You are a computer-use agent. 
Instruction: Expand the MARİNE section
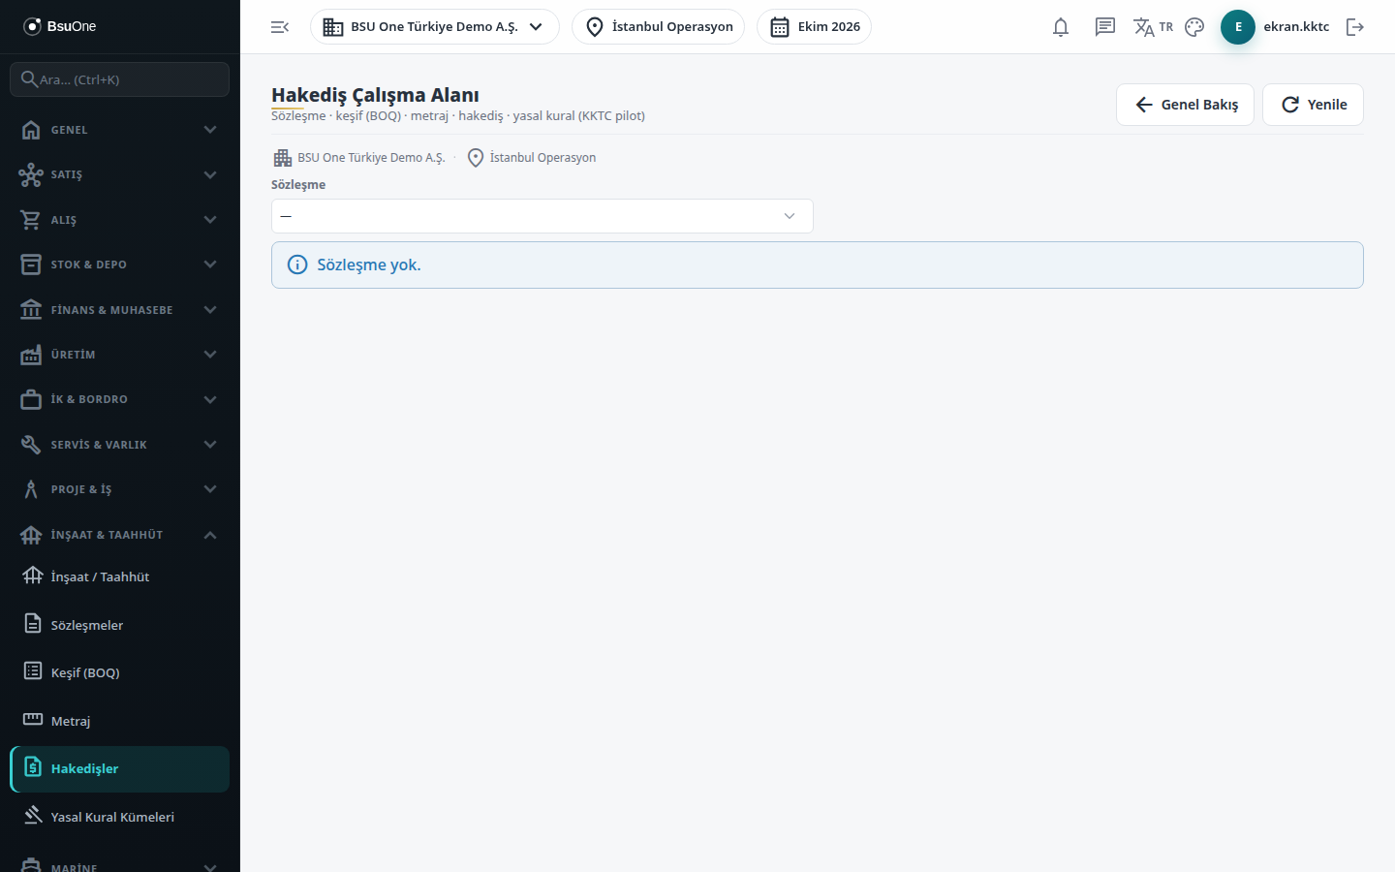pos(120,864)
